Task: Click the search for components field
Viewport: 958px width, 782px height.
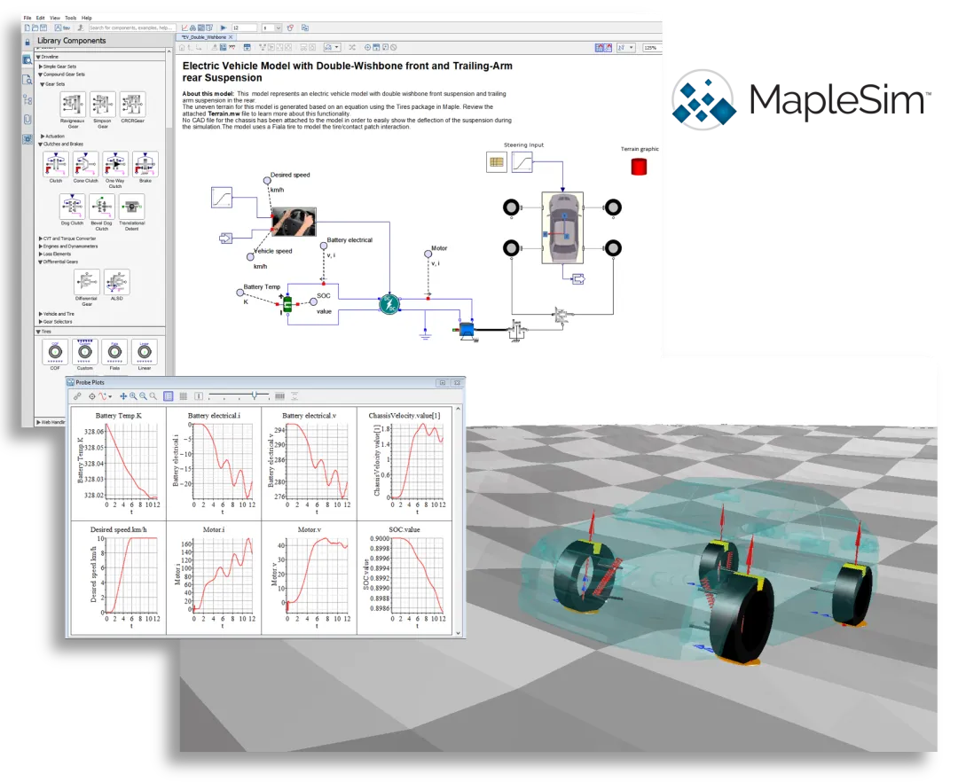Action: pos(131,27)
